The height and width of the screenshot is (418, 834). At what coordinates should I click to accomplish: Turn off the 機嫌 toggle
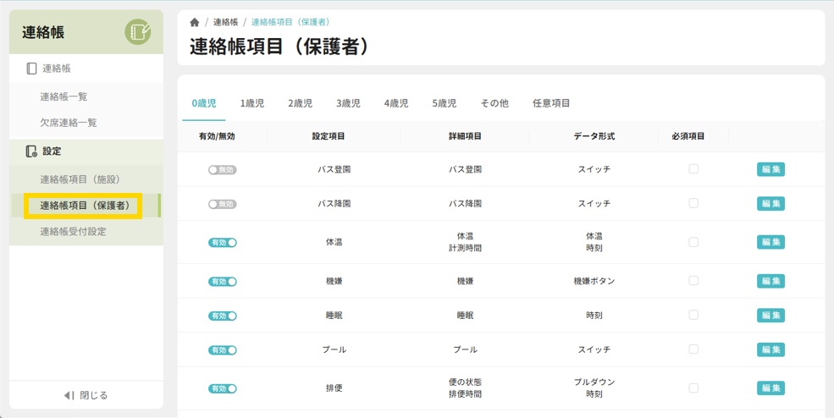(223, 281)
